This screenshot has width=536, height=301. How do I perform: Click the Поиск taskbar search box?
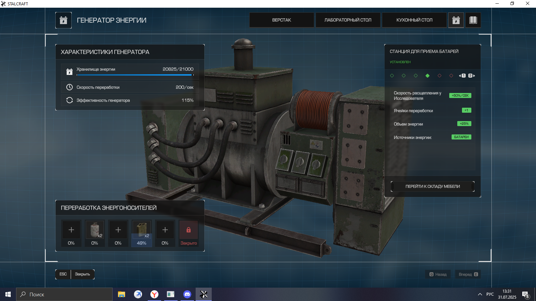click(x=64, y=294)
